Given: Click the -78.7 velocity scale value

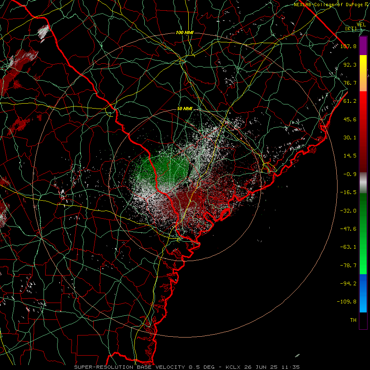Looking at the screenshot, I should 348,266.
